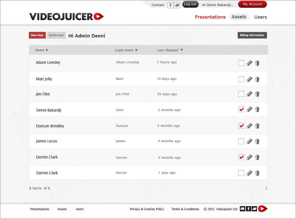Image resolution: width=296 pixels, height=219 pixels.
Task: Click the Login name sort arrow
Action: (137, 50)
